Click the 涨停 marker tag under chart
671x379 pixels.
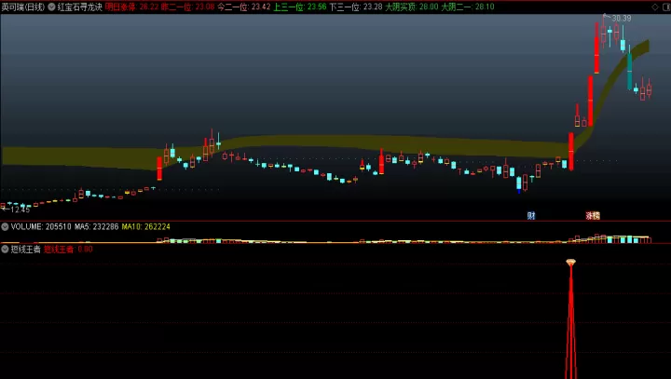tap(593, 216)
